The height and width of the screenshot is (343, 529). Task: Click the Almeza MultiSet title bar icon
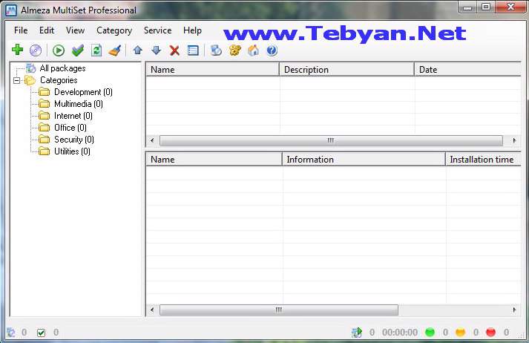(11, 10)
